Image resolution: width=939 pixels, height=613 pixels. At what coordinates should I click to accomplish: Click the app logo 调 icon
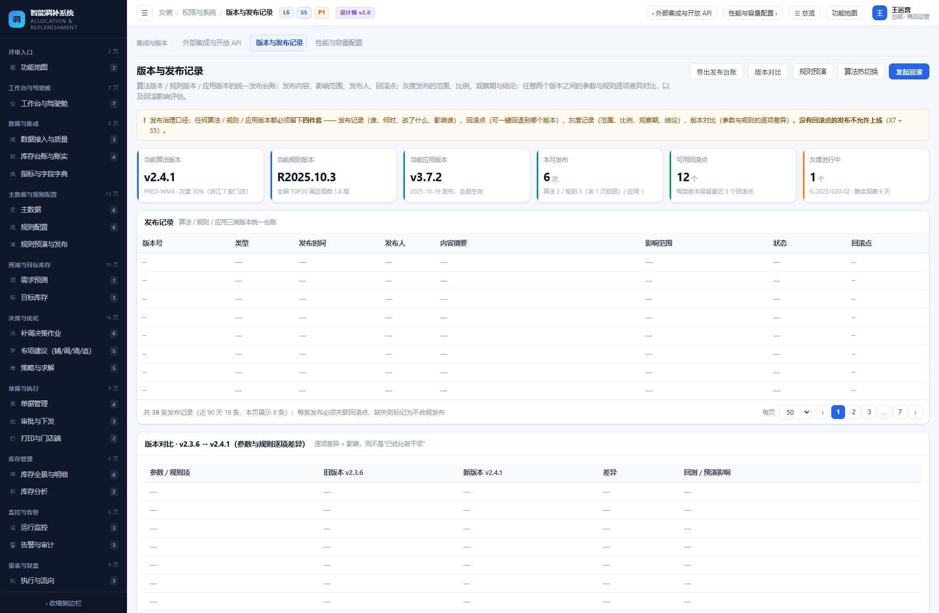pos(17,19)
